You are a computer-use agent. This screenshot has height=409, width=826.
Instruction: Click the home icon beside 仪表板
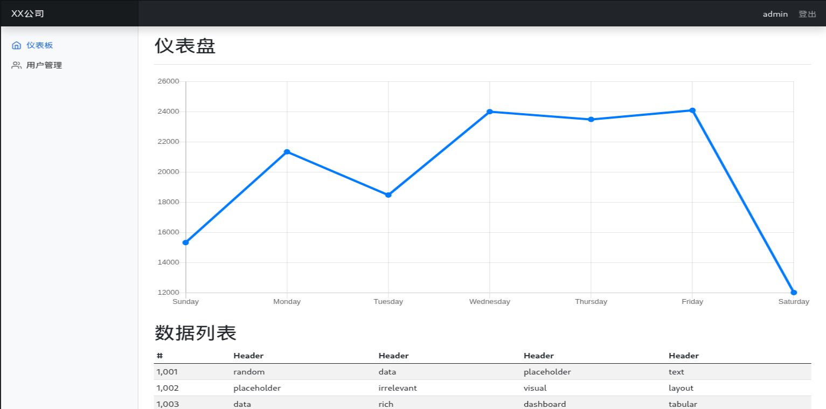[x=16, y=46]
